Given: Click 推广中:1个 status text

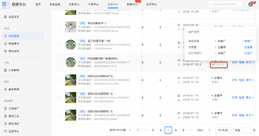Looking at the screenshot, I should [218, 65].
